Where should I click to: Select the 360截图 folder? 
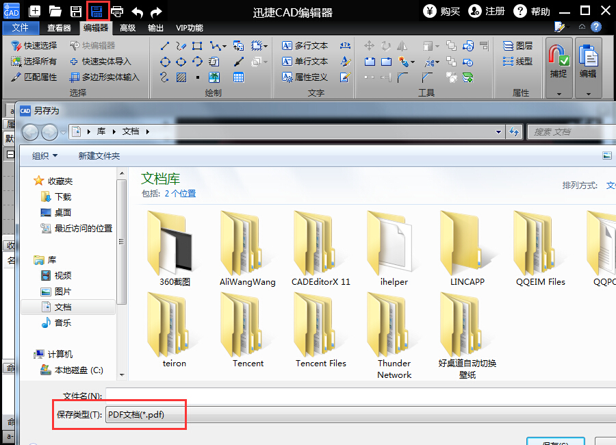click(175, 249)
